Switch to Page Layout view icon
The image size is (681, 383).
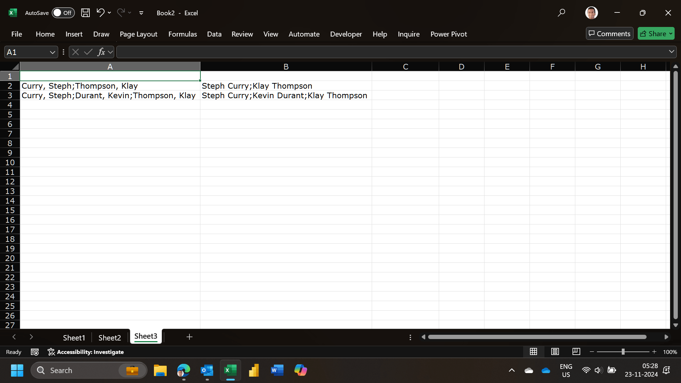point(555,351)
